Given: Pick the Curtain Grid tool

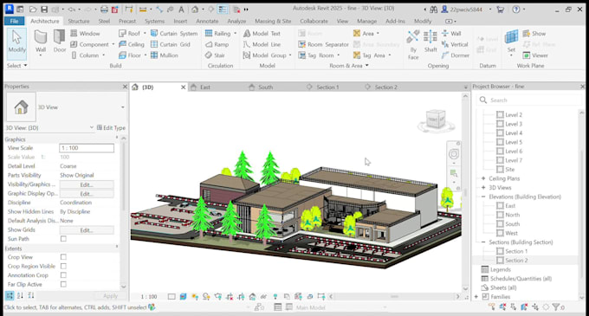Looking at the screenshot, I should tap(171, 44).
